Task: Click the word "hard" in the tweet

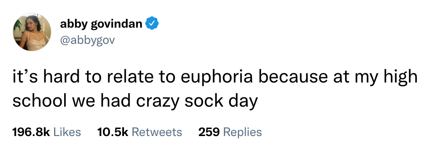Action: (62, 77)
